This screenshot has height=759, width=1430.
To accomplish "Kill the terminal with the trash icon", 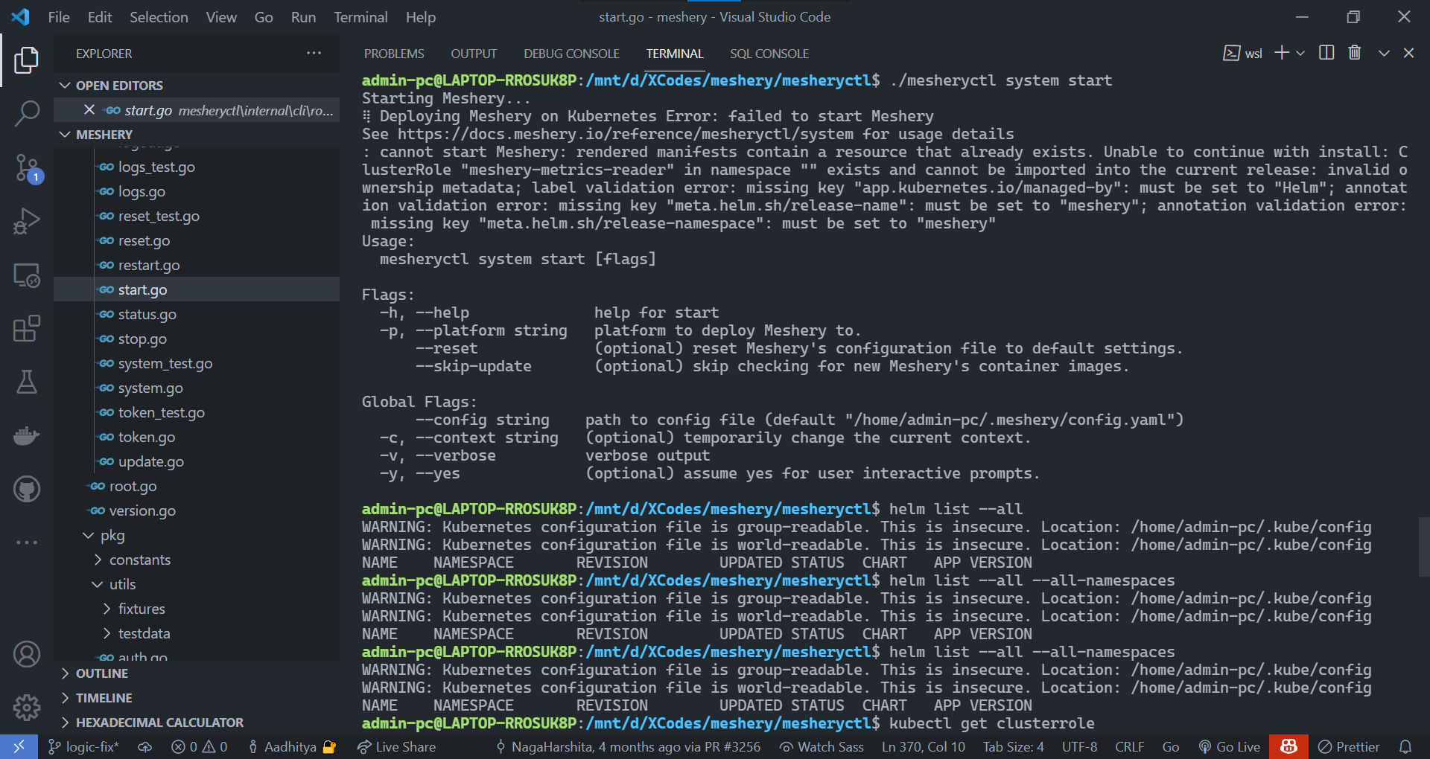I will point(1354,52).
